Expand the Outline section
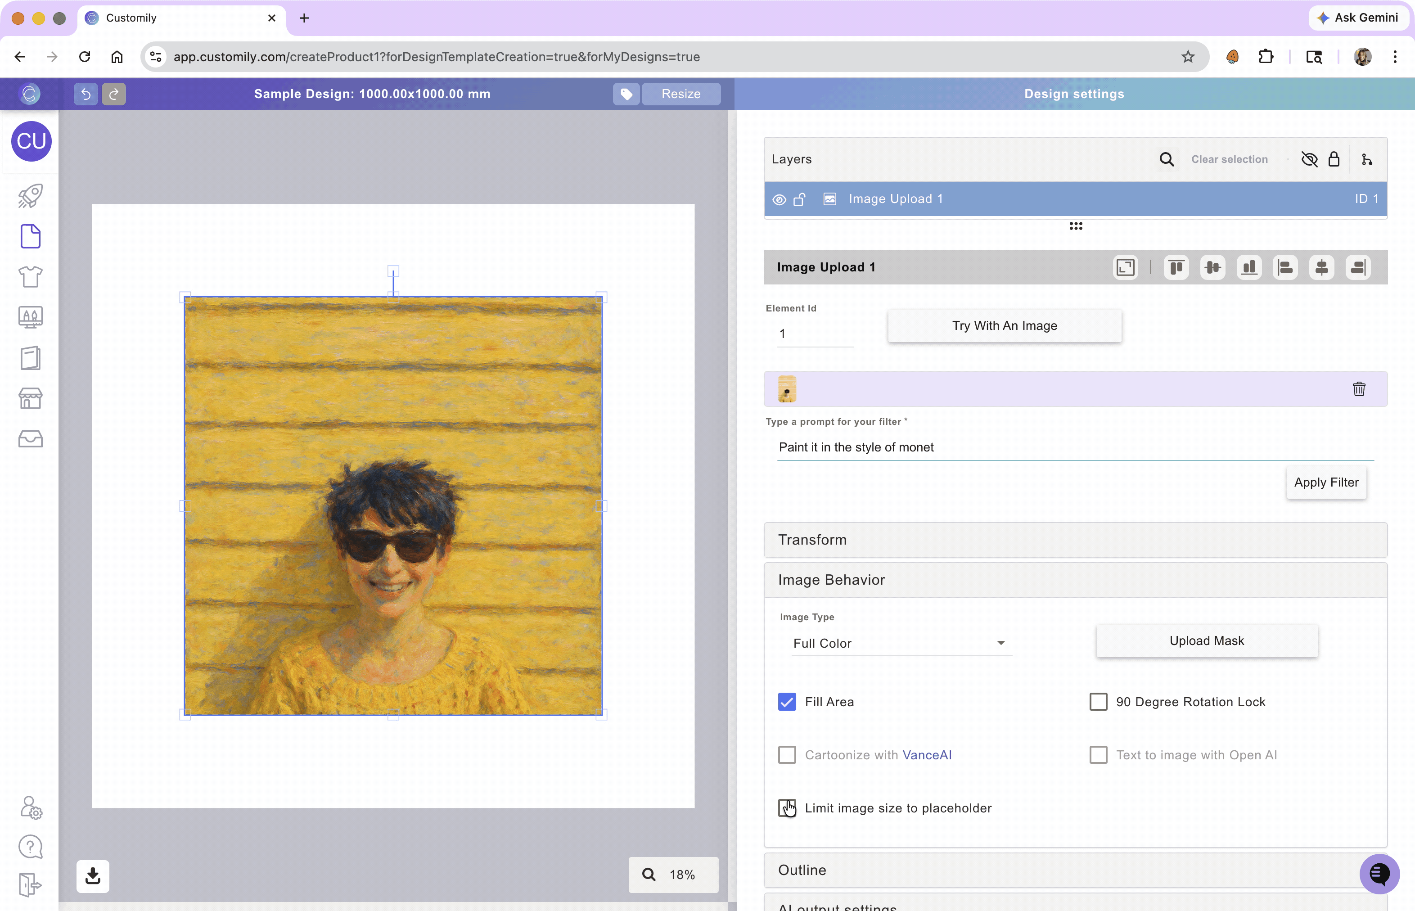Screen dimensions: 1415x911 [1075, 870]
